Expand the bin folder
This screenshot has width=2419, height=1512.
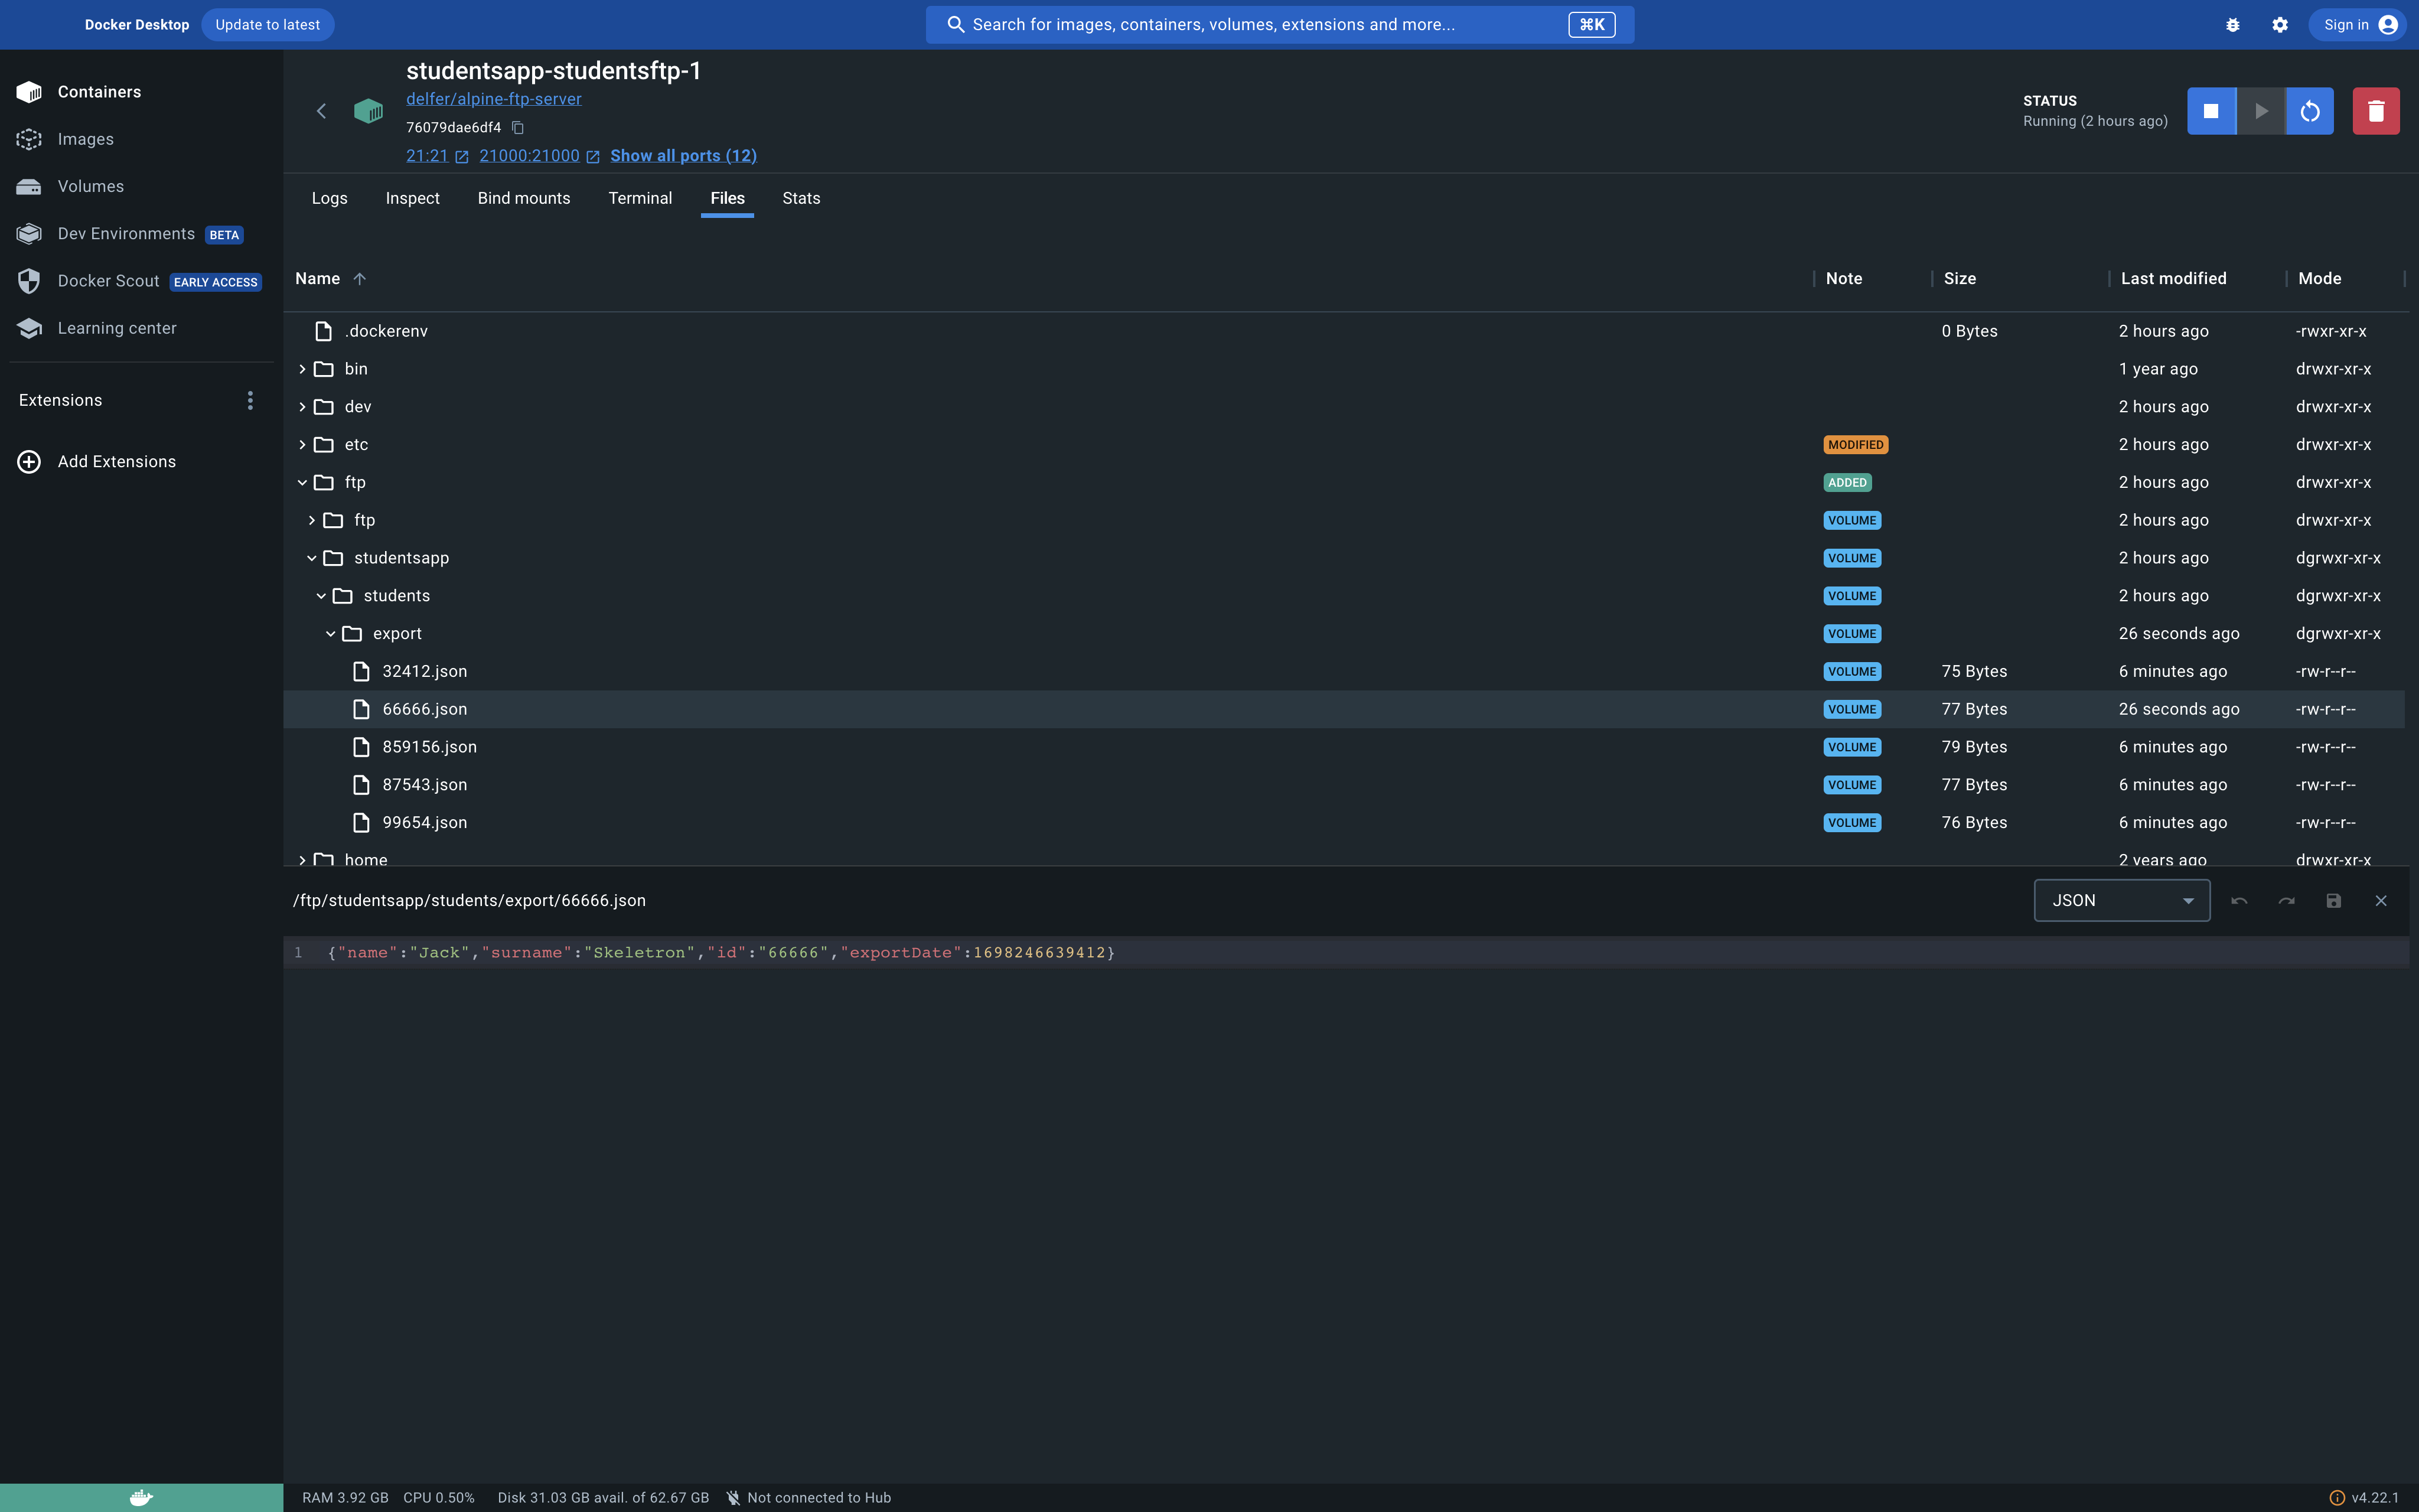click(302, 369)
